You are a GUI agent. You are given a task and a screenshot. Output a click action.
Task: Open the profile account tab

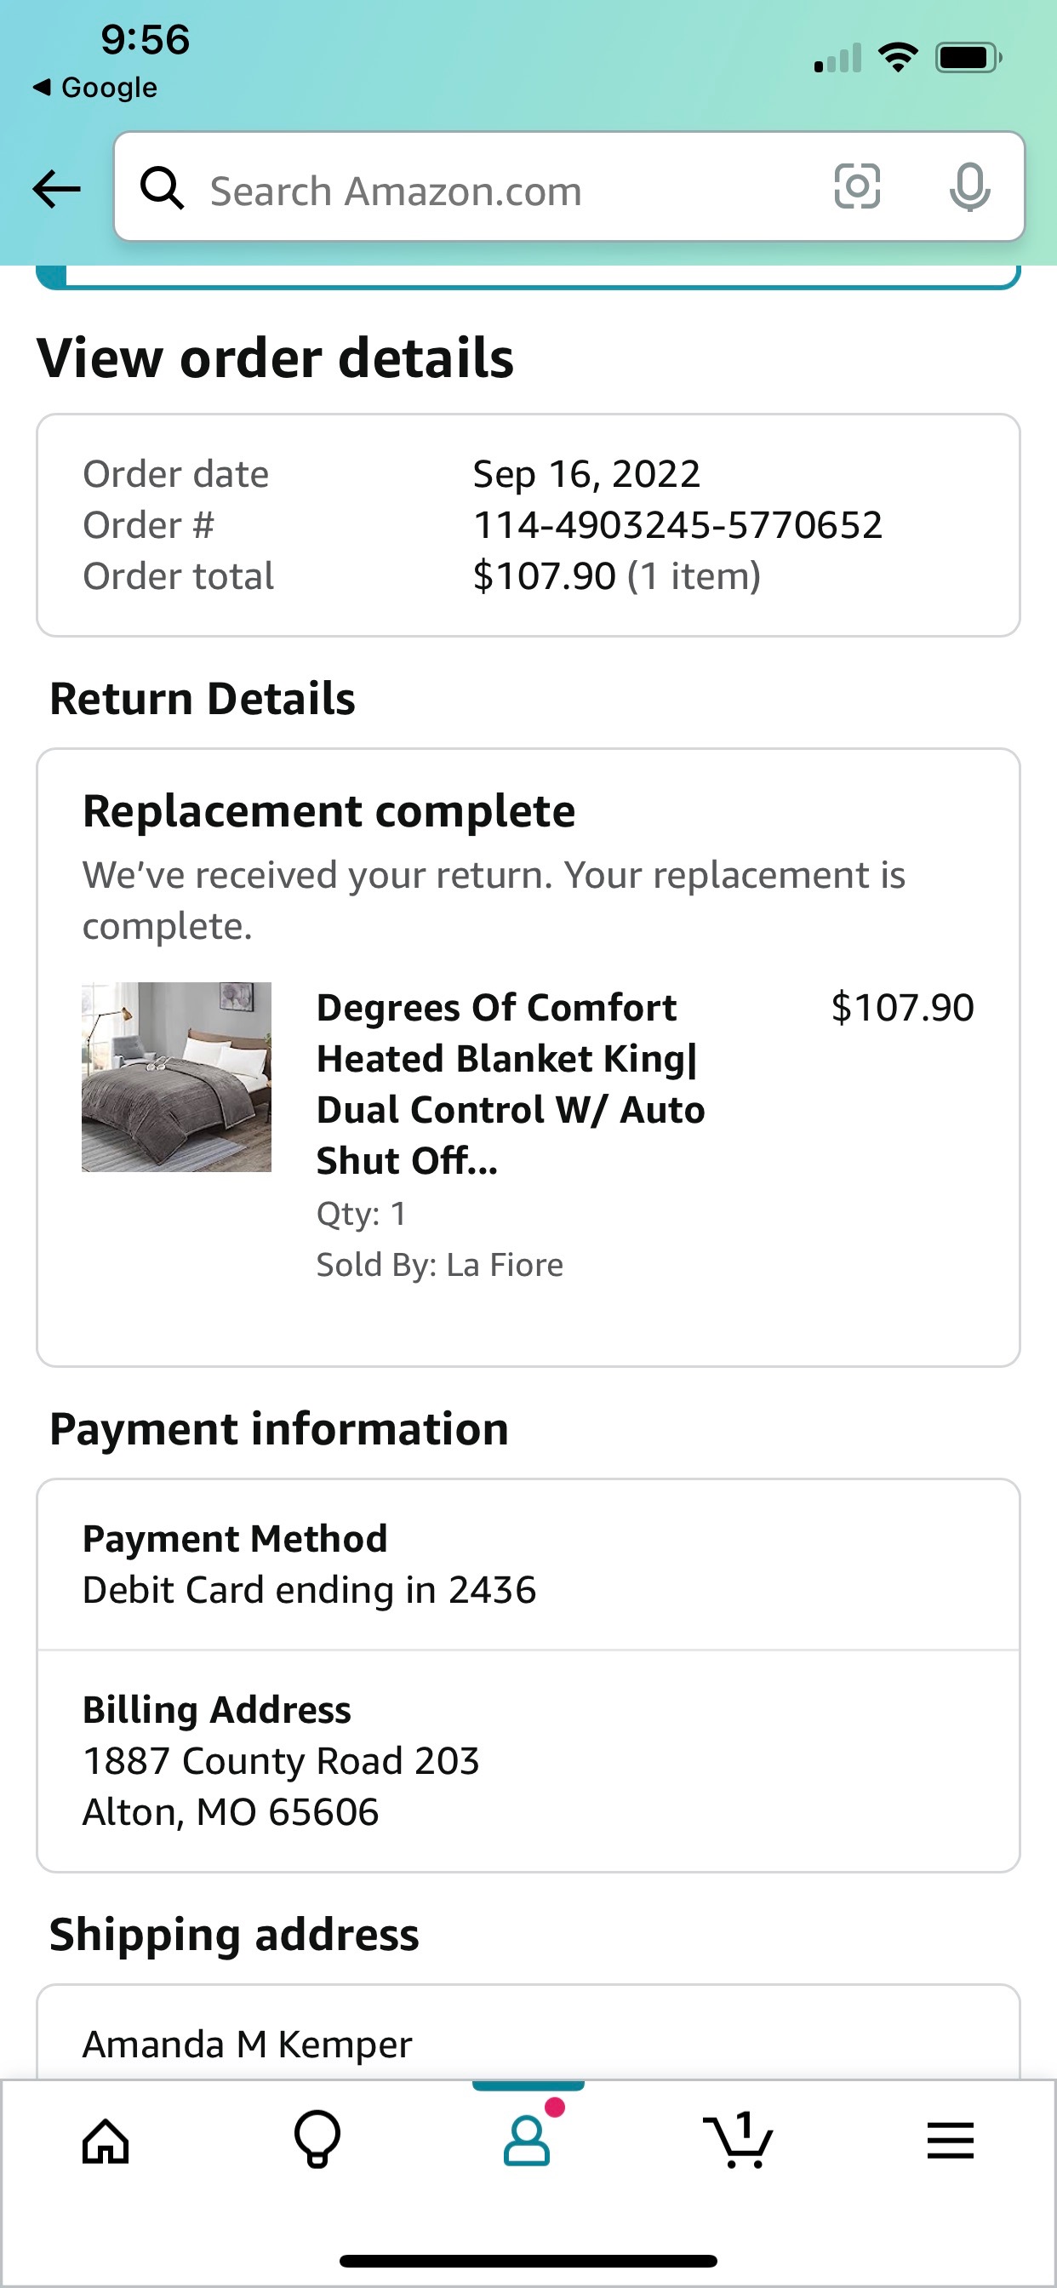pos(528,2139)
